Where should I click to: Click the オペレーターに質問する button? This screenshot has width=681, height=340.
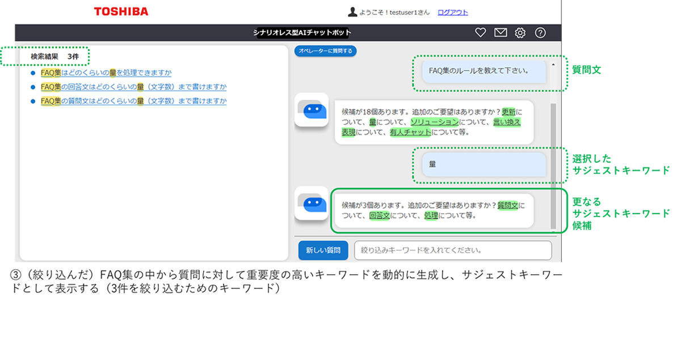(325, 51)
